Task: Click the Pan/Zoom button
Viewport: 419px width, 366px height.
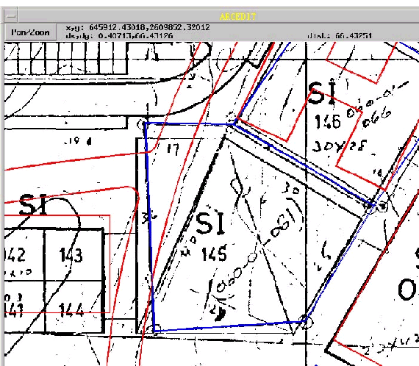Action: tap(30, 32)
